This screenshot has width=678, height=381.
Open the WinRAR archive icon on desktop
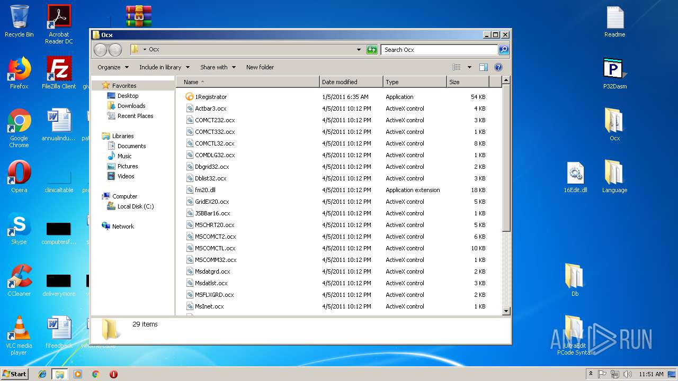pos(139,16)
